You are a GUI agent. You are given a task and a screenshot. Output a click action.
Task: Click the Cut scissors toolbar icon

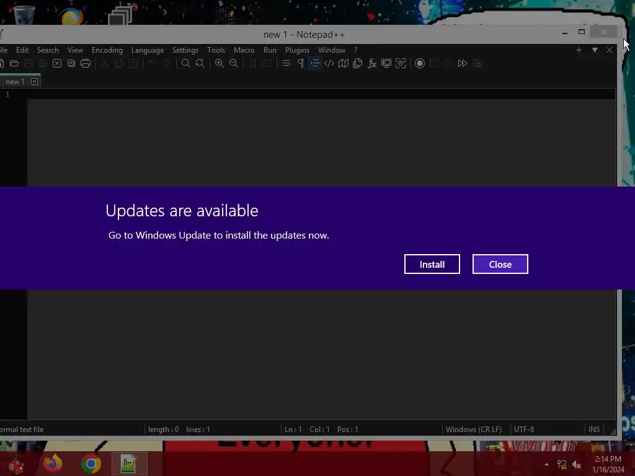tap(104, 63)
